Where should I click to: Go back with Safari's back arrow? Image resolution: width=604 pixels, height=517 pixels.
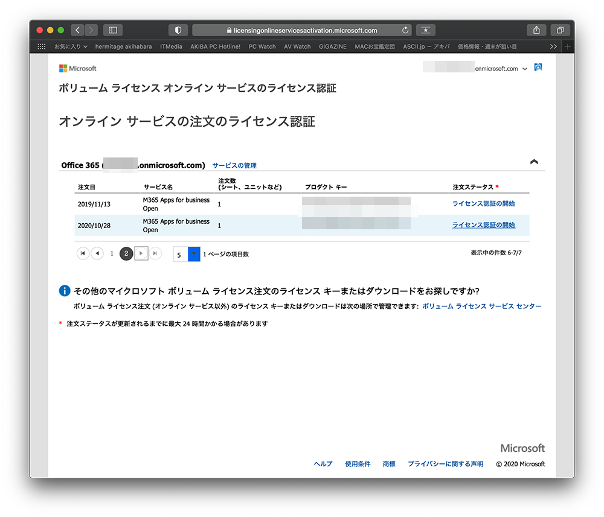[77, 30]
